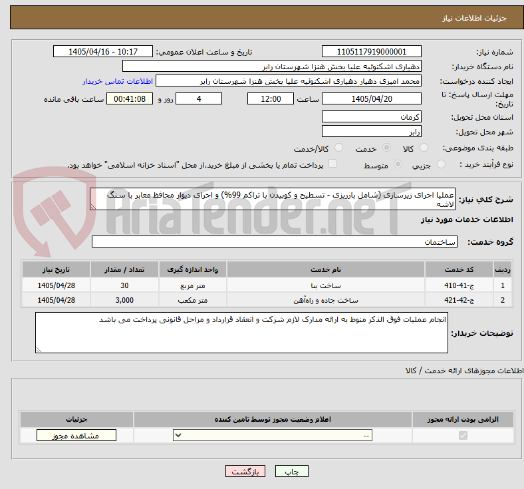
Task: Click the اعلام وضعیت مجوز توسط تامین کننده header
Action: (273, 419)
